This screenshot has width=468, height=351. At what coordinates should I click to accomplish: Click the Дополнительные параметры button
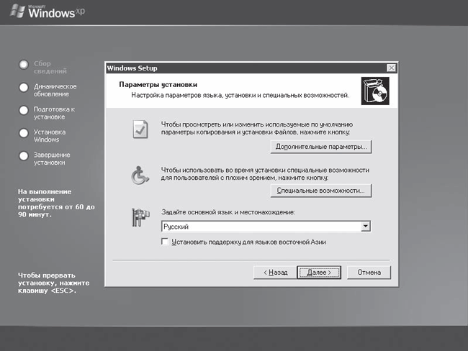point(321,147)
